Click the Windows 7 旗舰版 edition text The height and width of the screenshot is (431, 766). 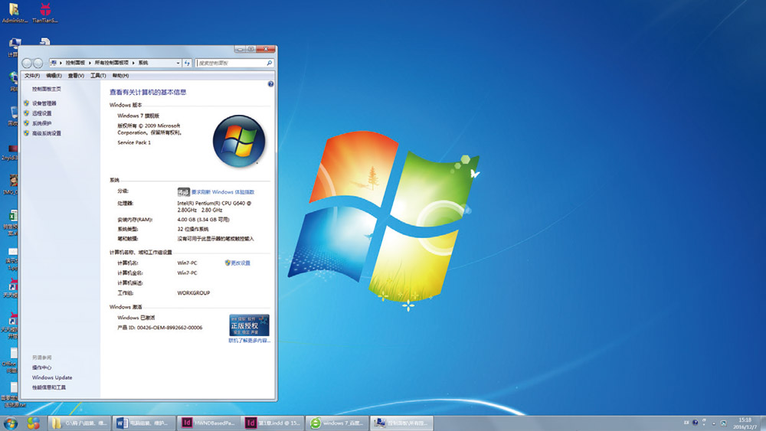click(x=138, y=116)
